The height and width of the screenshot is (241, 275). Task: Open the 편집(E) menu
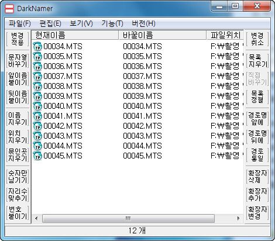coord(50,23)
